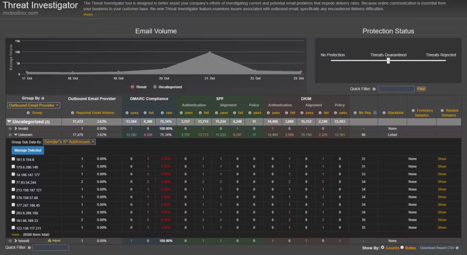The image size is (467, 255).
Task: Click the info icon beside Forensics Samples
Action: click(x=413, y=110)
